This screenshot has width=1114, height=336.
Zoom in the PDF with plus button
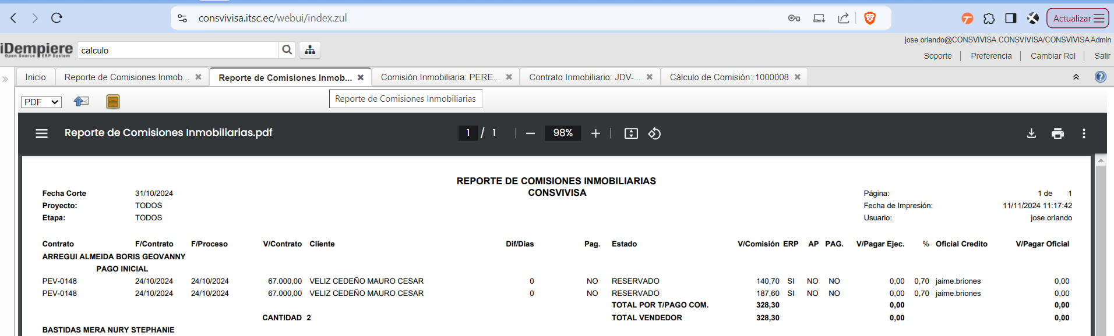pyautogui.click(x=595, y=133)
